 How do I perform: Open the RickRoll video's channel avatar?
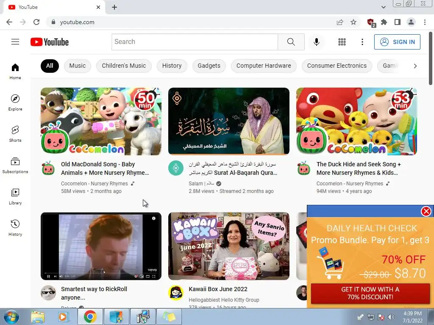[48, 293]
